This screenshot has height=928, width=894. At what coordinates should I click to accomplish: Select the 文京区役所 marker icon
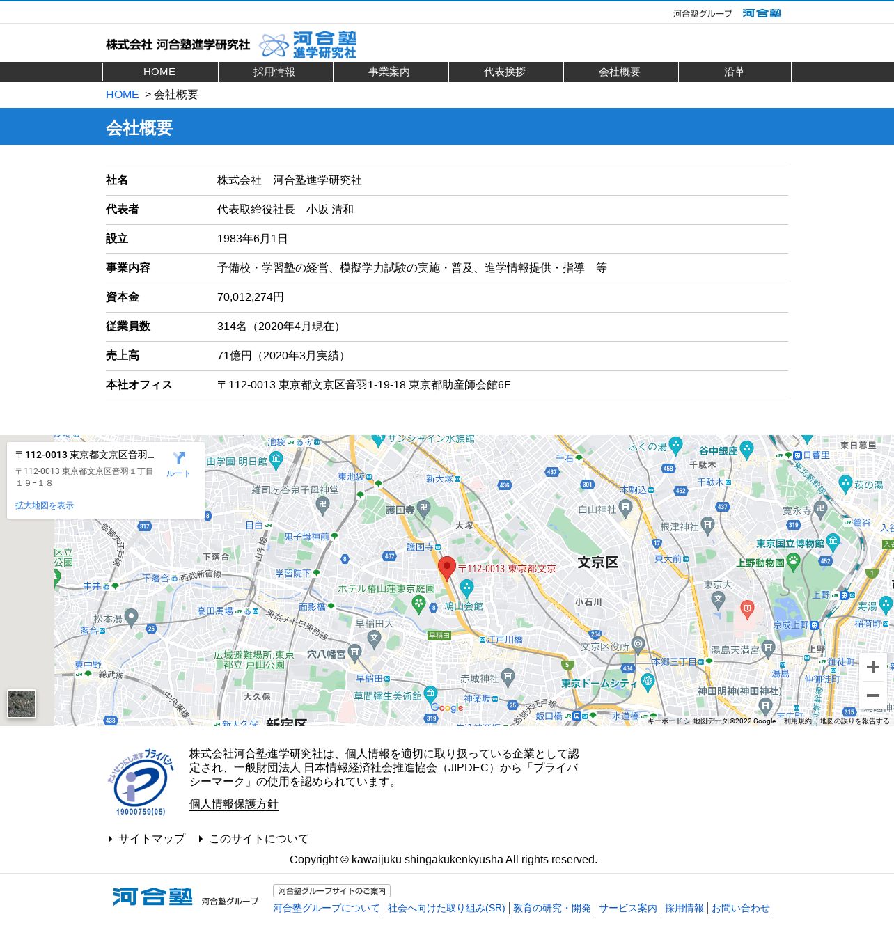[x=638, y=645]
